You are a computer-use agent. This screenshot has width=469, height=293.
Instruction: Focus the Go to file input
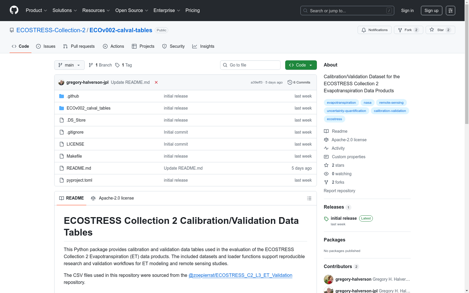click(x=250, y=65)
